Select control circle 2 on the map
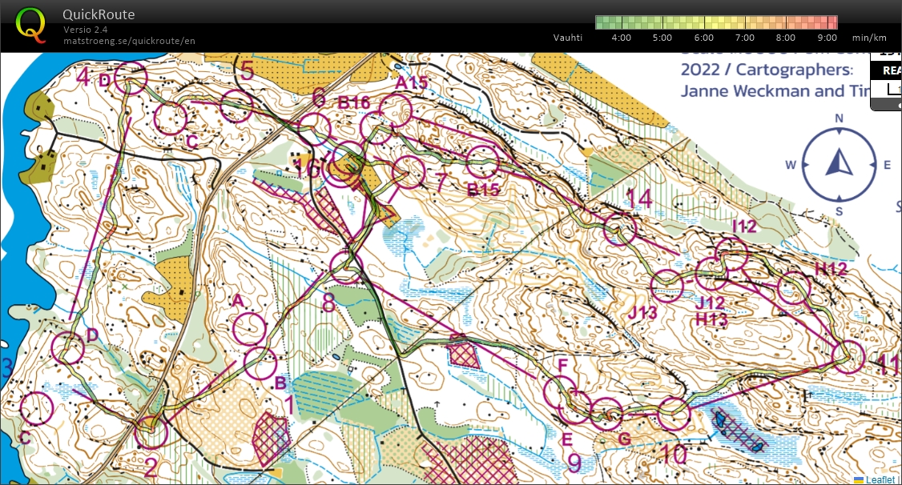 point(151,432)
